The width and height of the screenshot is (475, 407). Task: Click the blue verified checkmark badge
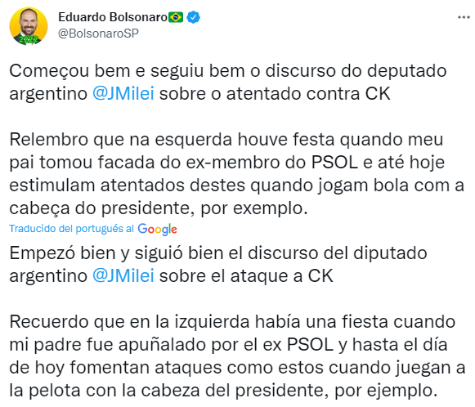tap(193, 17)
